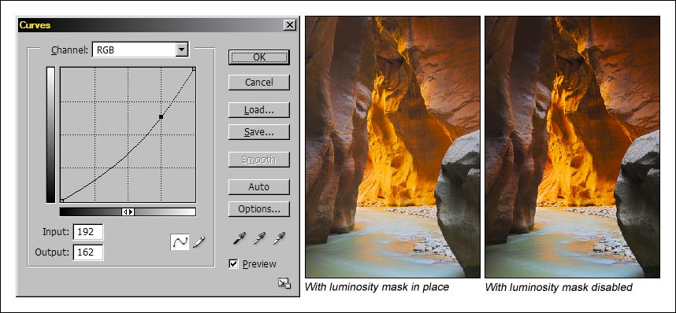This screenshot has width=676, height=313.
Task: Click the Save... button
Action: click(x=258, y=132)
